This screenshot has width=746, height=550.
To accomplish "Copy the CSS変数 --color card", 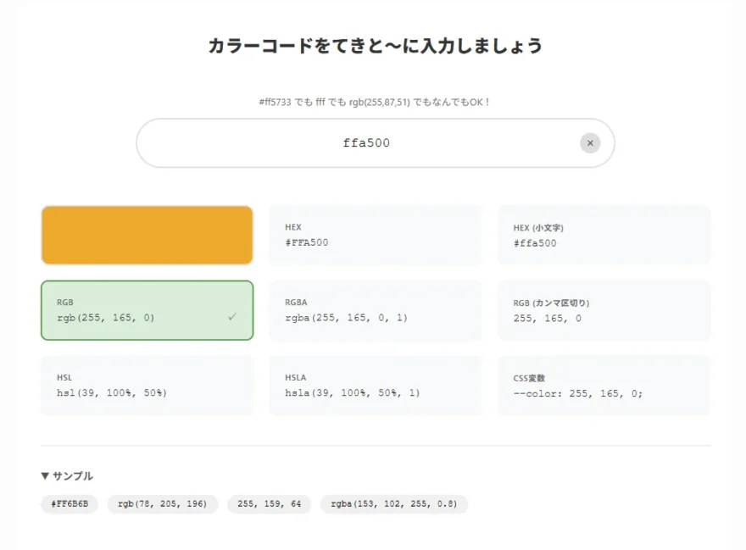I will coord(604,386).
